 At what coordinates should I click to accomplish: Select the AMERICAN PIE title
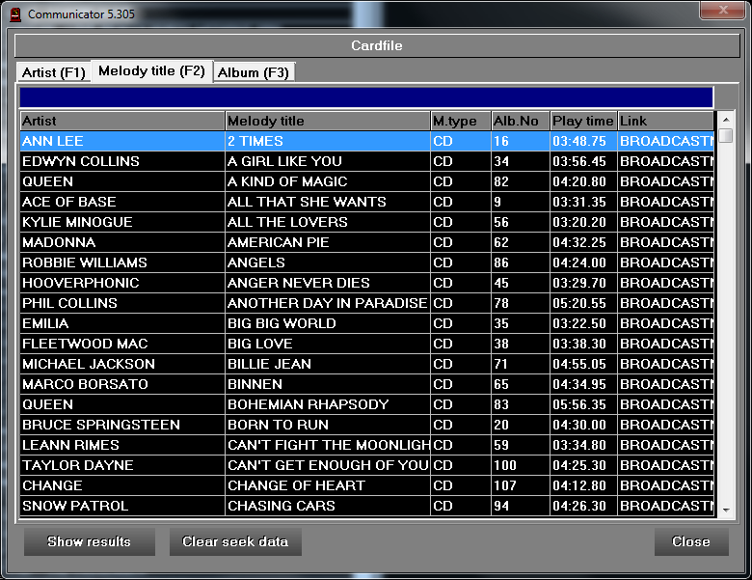click(279, 242)
